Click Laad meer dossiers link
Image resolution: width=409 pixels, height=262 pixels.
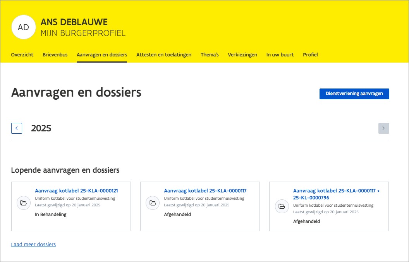(x=33, y=244)
